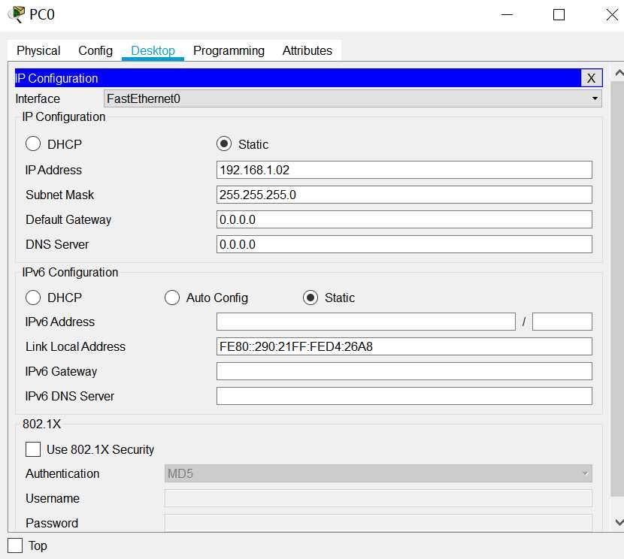This screenshot has height=559, width=624.
Task: Enable the Use 802.1X Security checkbox
Action: point(33,449)
